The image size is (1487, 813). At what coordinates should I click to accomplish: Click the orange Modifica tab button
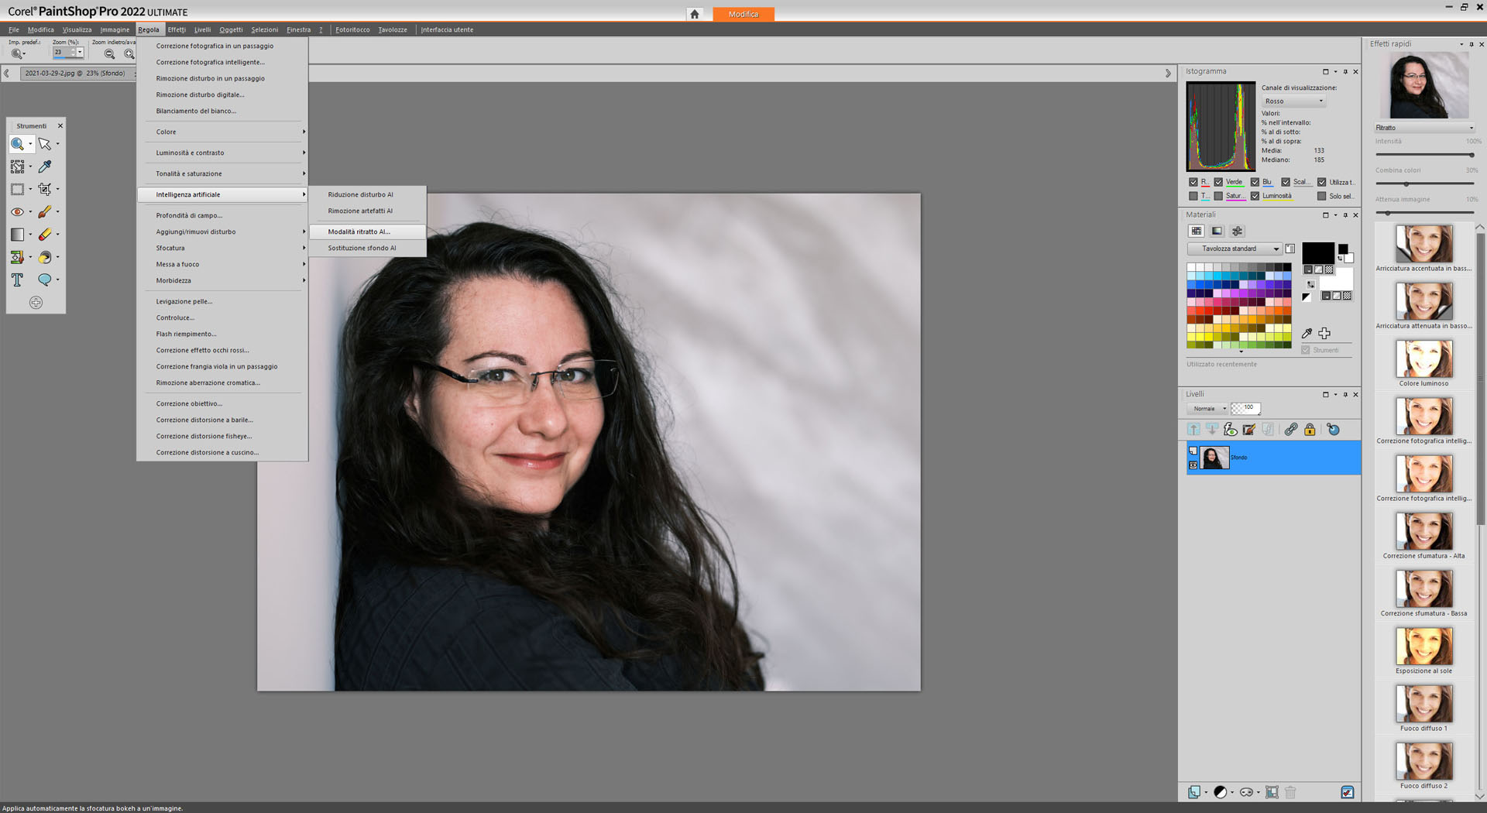(x=743, y=14)
